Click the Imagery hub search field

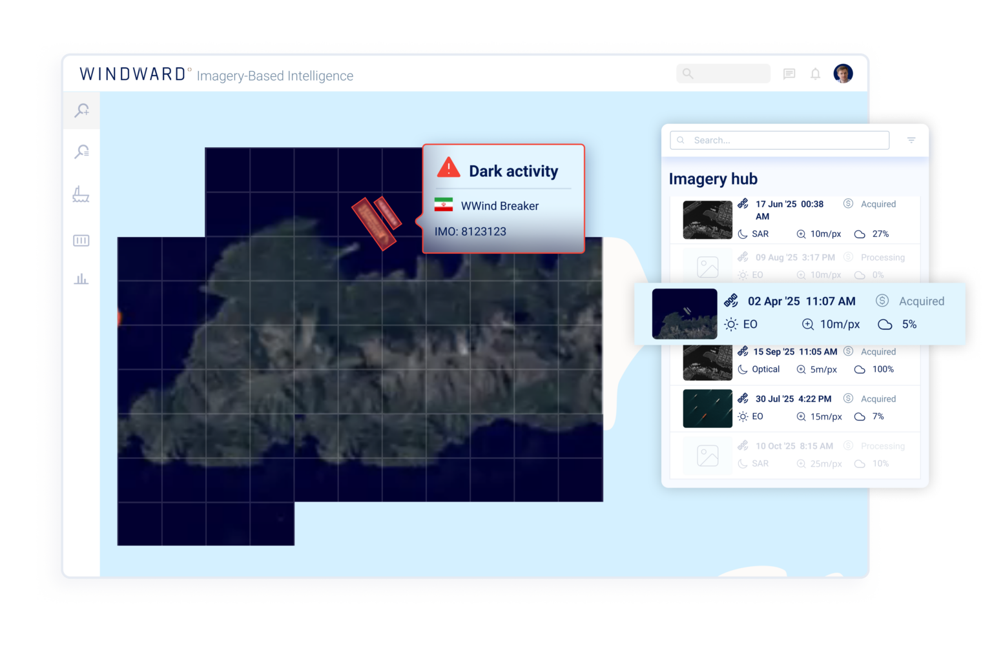coord(779,140)
